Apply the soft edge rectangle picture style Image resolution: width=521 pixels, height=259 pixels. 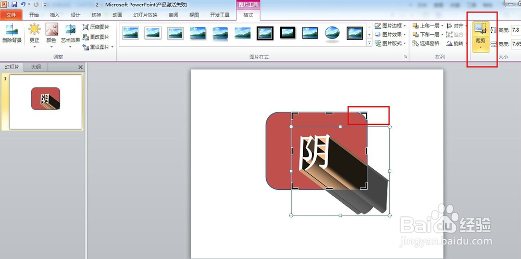click(243, 33)
